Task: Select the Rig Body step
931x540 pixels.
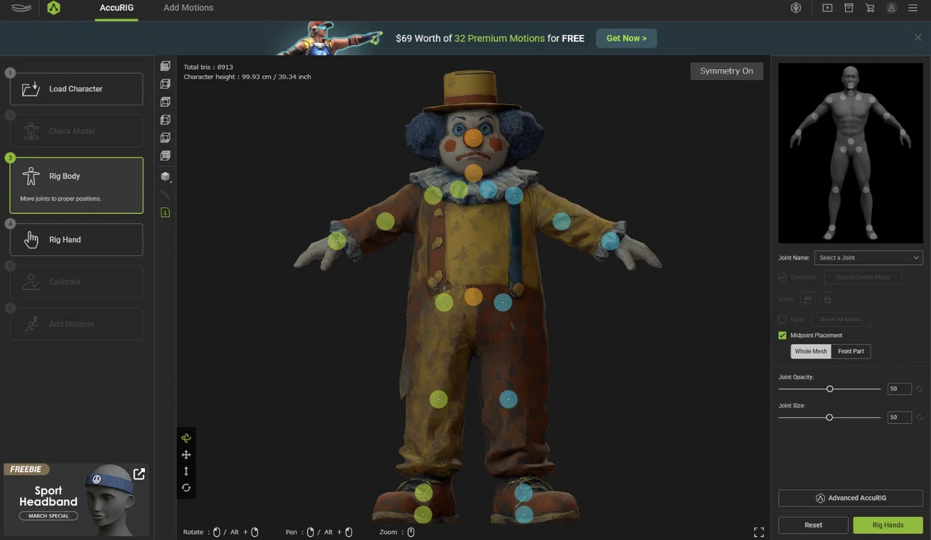Action: 76,185
